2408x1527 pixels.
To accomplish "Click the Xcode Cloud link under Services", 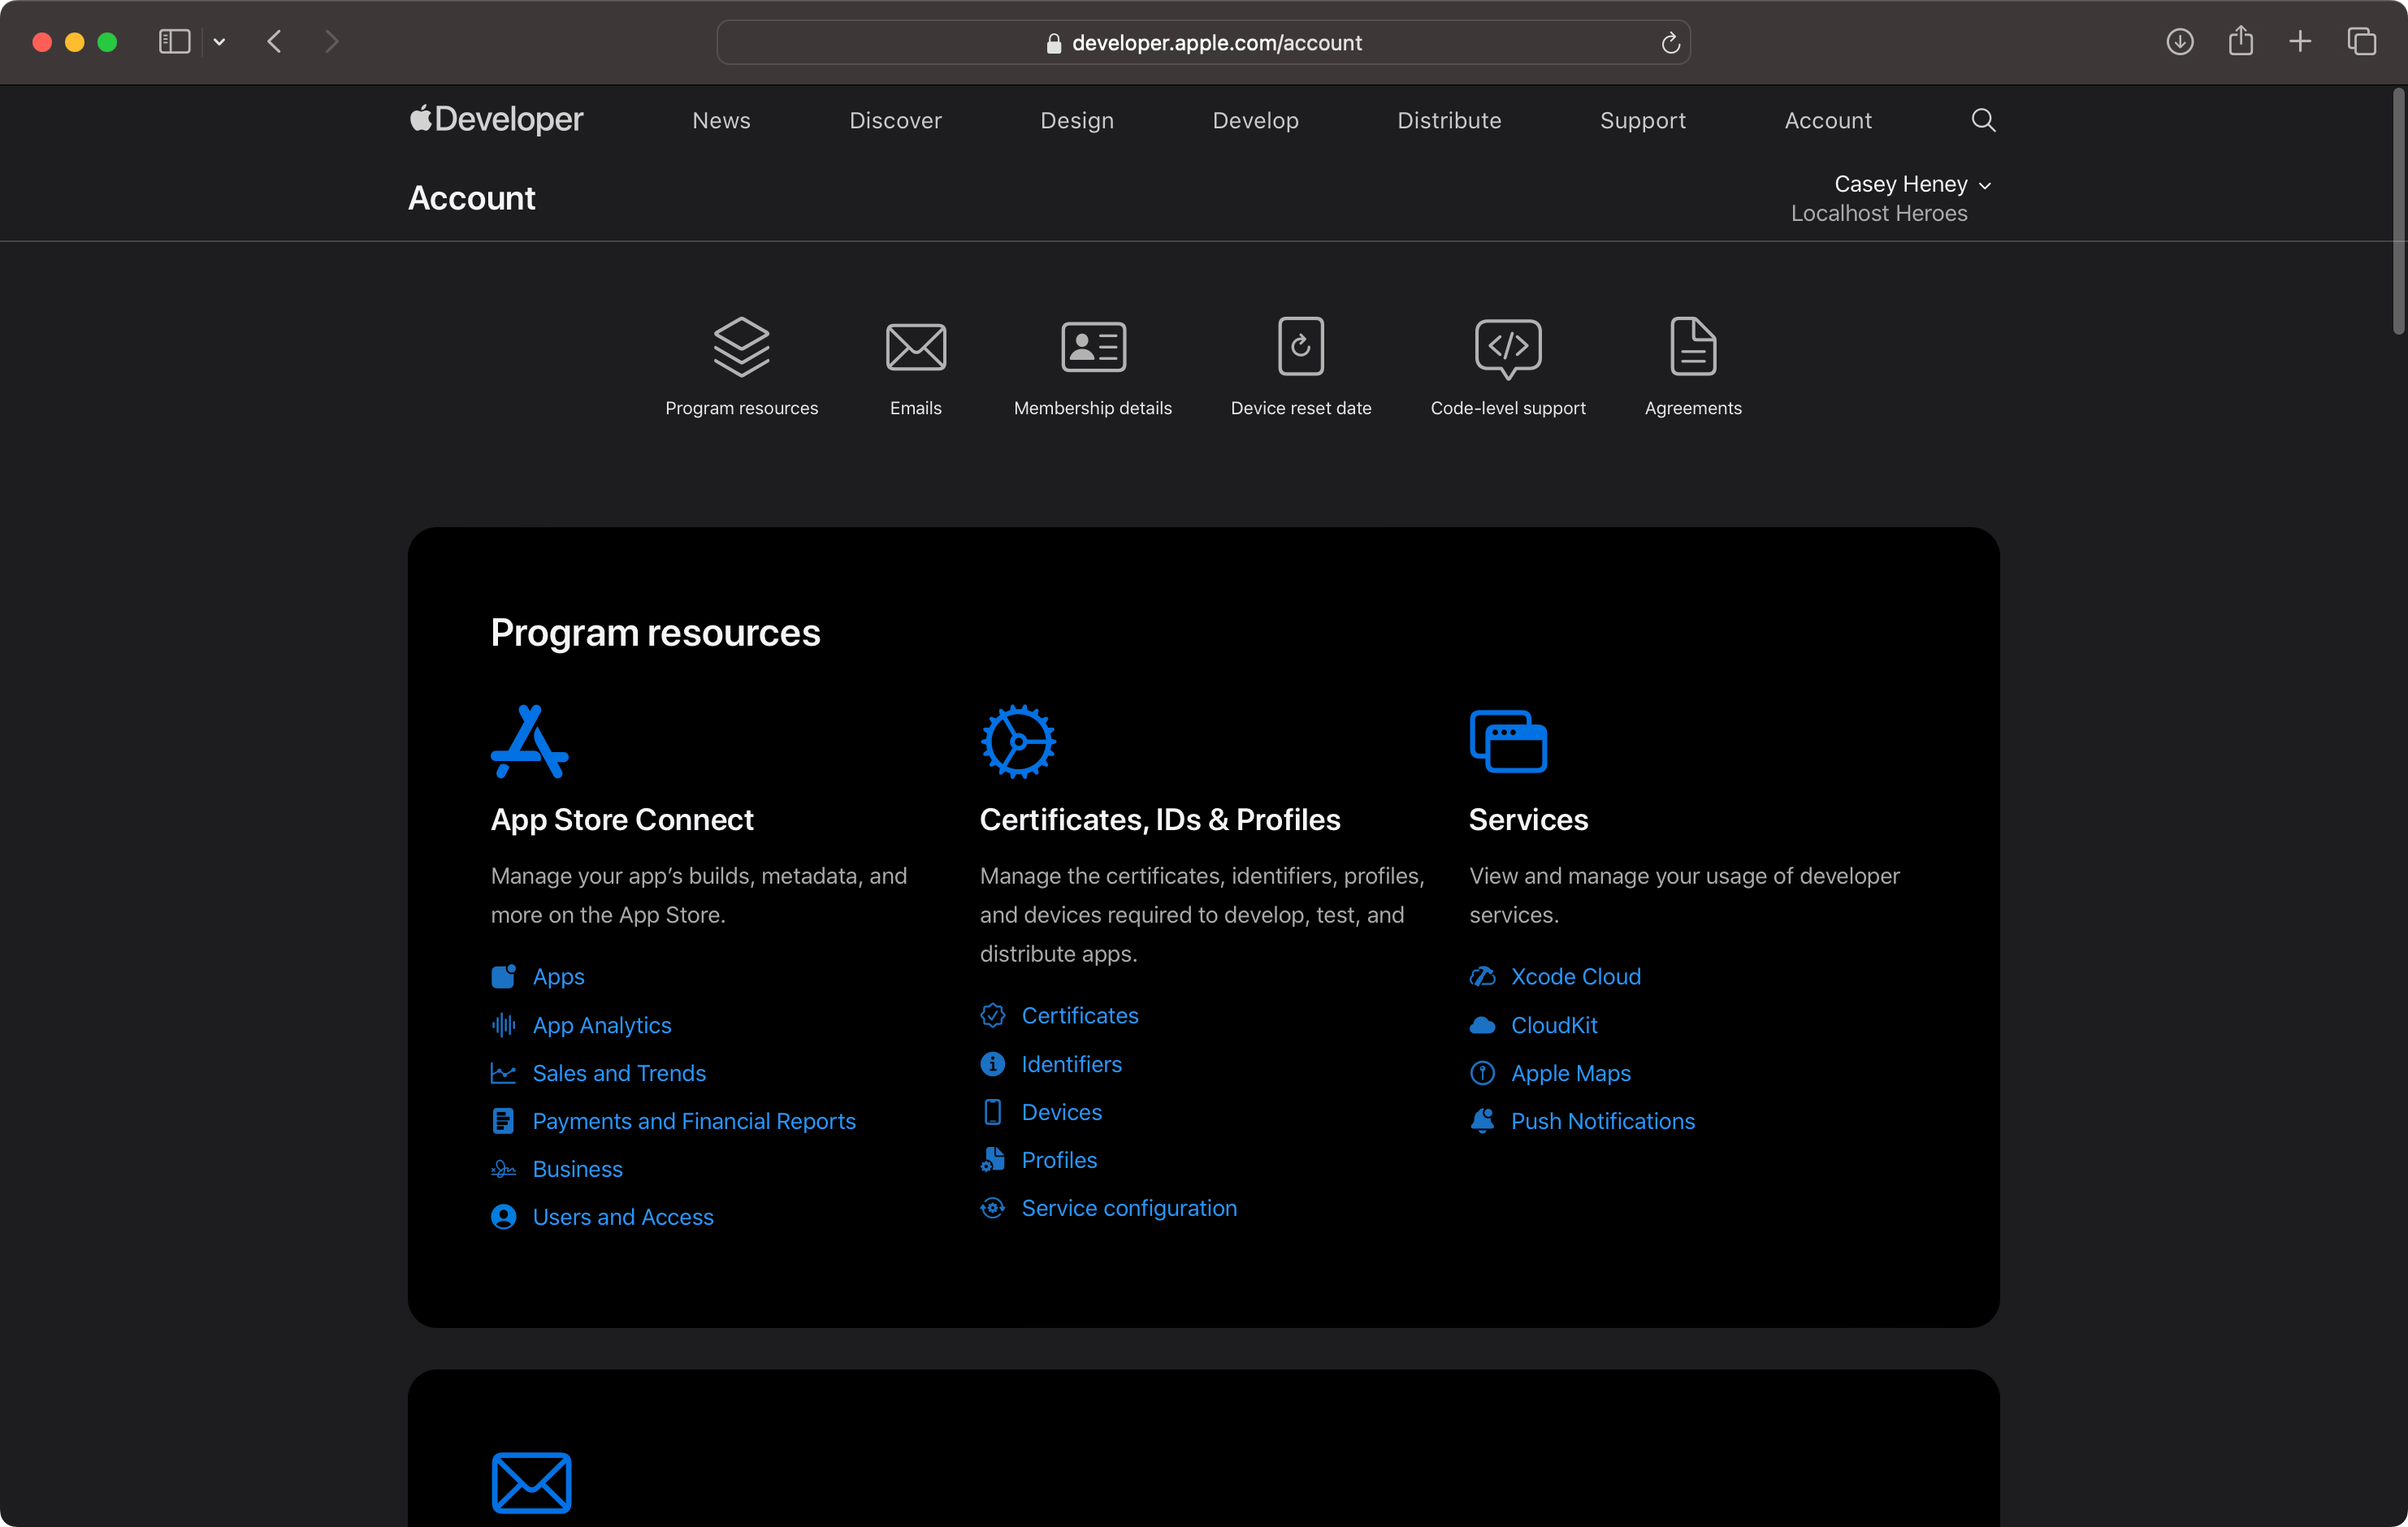I will [1574, 975].
